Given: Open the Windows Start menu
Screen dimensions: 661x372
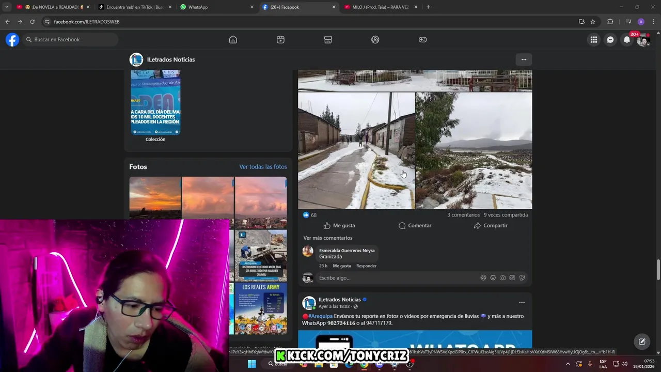Looking at the screenshot, I should [x=251, y=364].
